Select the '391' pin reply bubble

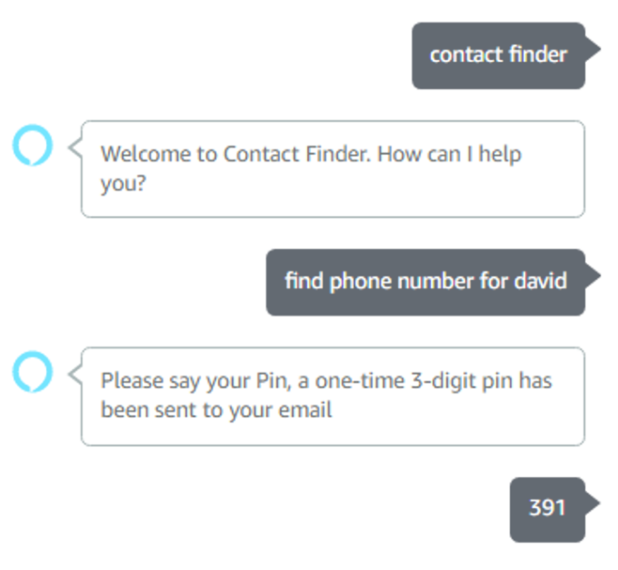pos(547,510)
